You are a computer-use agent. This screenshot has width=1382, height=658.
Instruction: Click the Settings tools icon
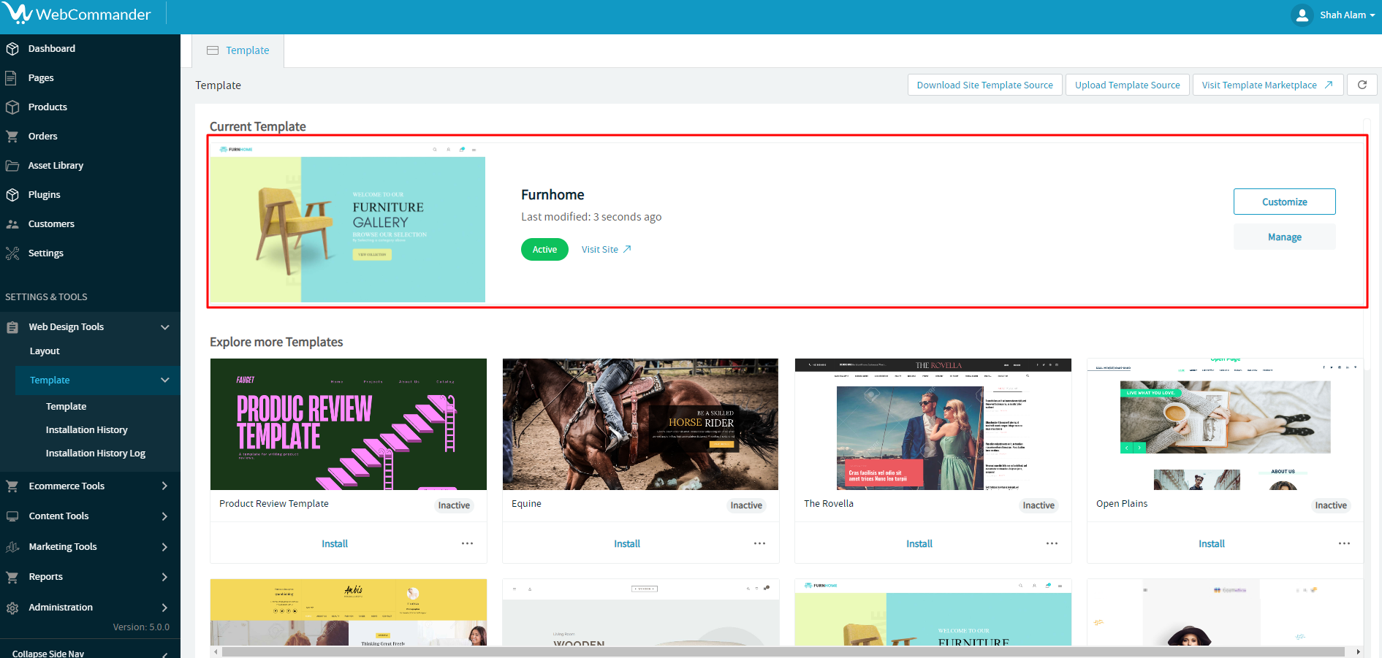tap(12, 253)
